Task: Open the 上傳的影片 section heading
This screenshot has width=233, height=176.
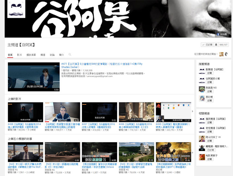Action: (x=15, y=99)
